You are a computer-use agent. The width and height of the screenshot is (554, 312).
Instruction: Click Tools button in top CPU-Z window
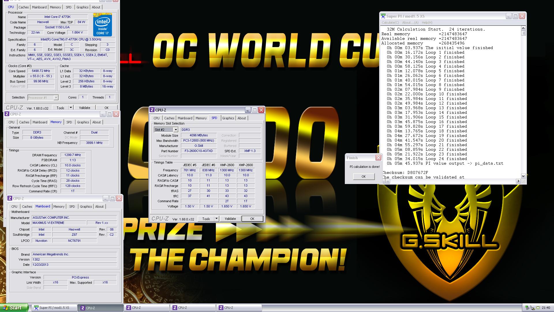(60, 108)
